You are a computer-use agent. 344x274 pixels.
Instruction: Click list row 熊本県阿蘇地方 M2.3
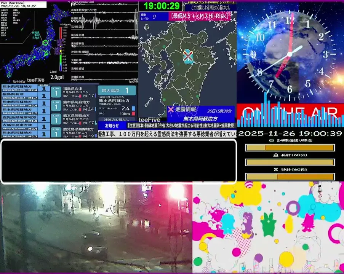click(25, 134)
